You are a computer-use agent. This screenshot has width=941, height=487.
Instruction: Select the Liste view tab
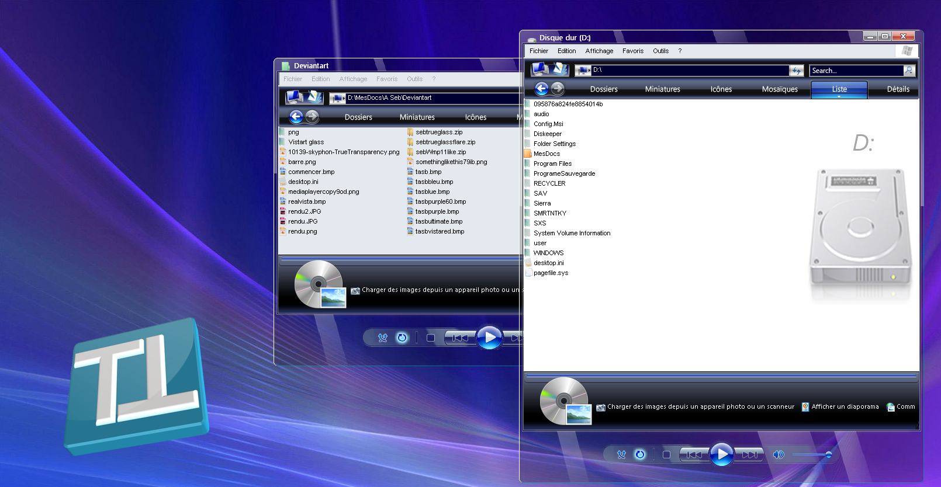coord(839,89)
